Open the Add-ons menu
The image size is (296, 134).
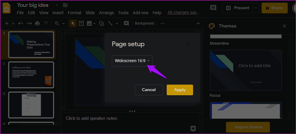(141, 13)
